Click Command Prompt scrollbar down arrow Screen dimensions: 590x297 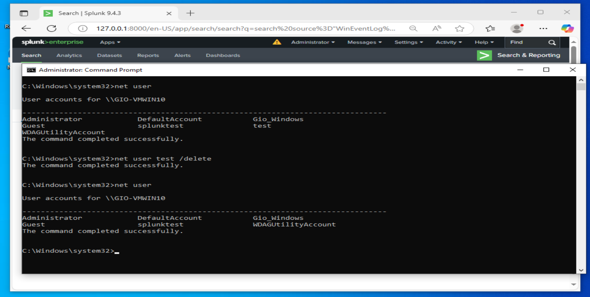pyautogui.click(x=581, y=270)
